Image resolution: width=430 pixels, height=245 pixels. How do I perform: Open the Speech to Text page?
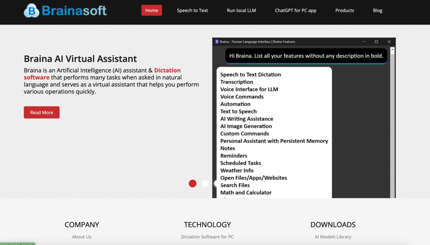(192, 10)
